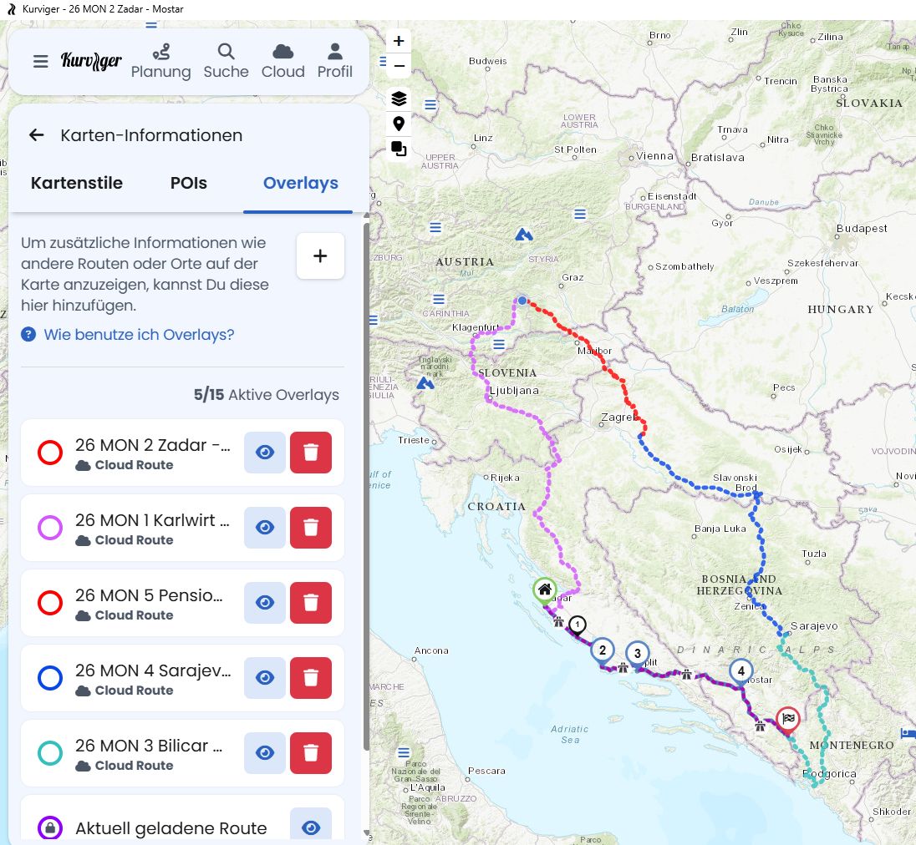Viewport: 916px width, 845px height.
Task: Switch to the POIs tab
Action: [x=188, y=183]
